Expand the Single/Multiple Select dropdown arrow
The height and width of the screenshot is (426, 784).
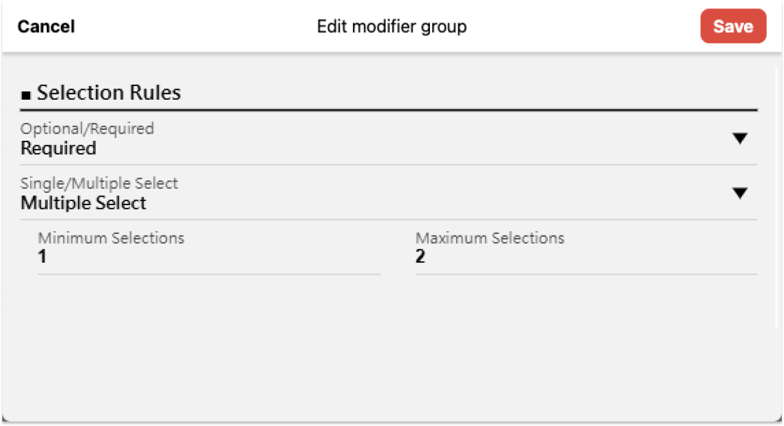(739, 194)
